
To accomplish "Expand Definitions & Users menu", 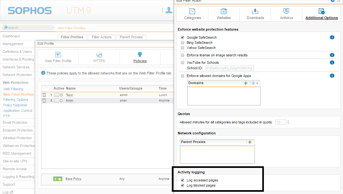I will (17, 52).
